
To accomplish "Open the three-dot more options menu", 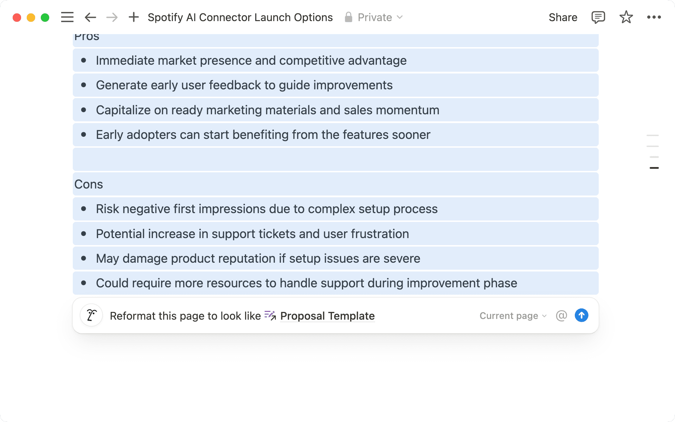I will coord(654,17).
